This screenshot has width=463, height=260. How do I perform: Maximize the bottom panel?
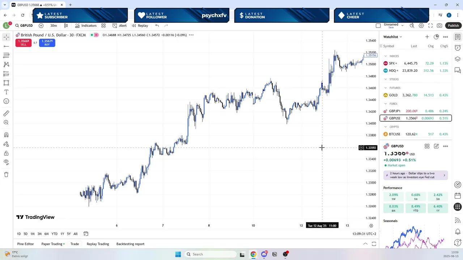(374, 244)
